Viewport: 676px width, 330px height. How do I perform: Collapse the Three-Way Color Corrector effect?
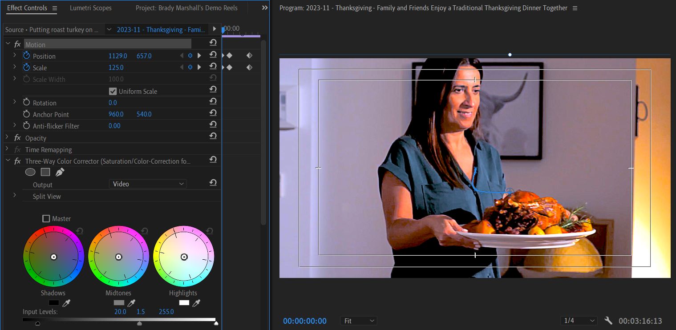click(x=7, y=161)
